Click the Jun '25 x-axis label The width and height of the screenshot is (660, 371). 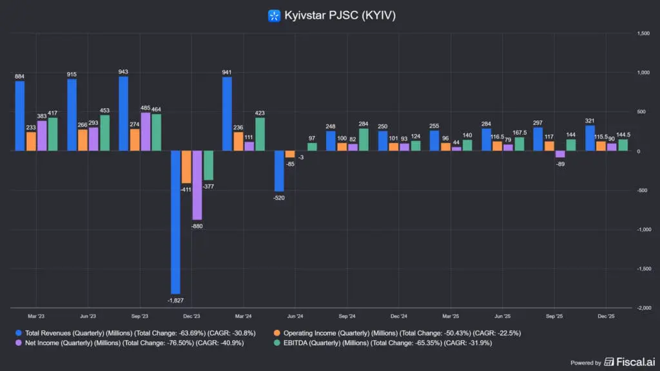tap(502, 316)
